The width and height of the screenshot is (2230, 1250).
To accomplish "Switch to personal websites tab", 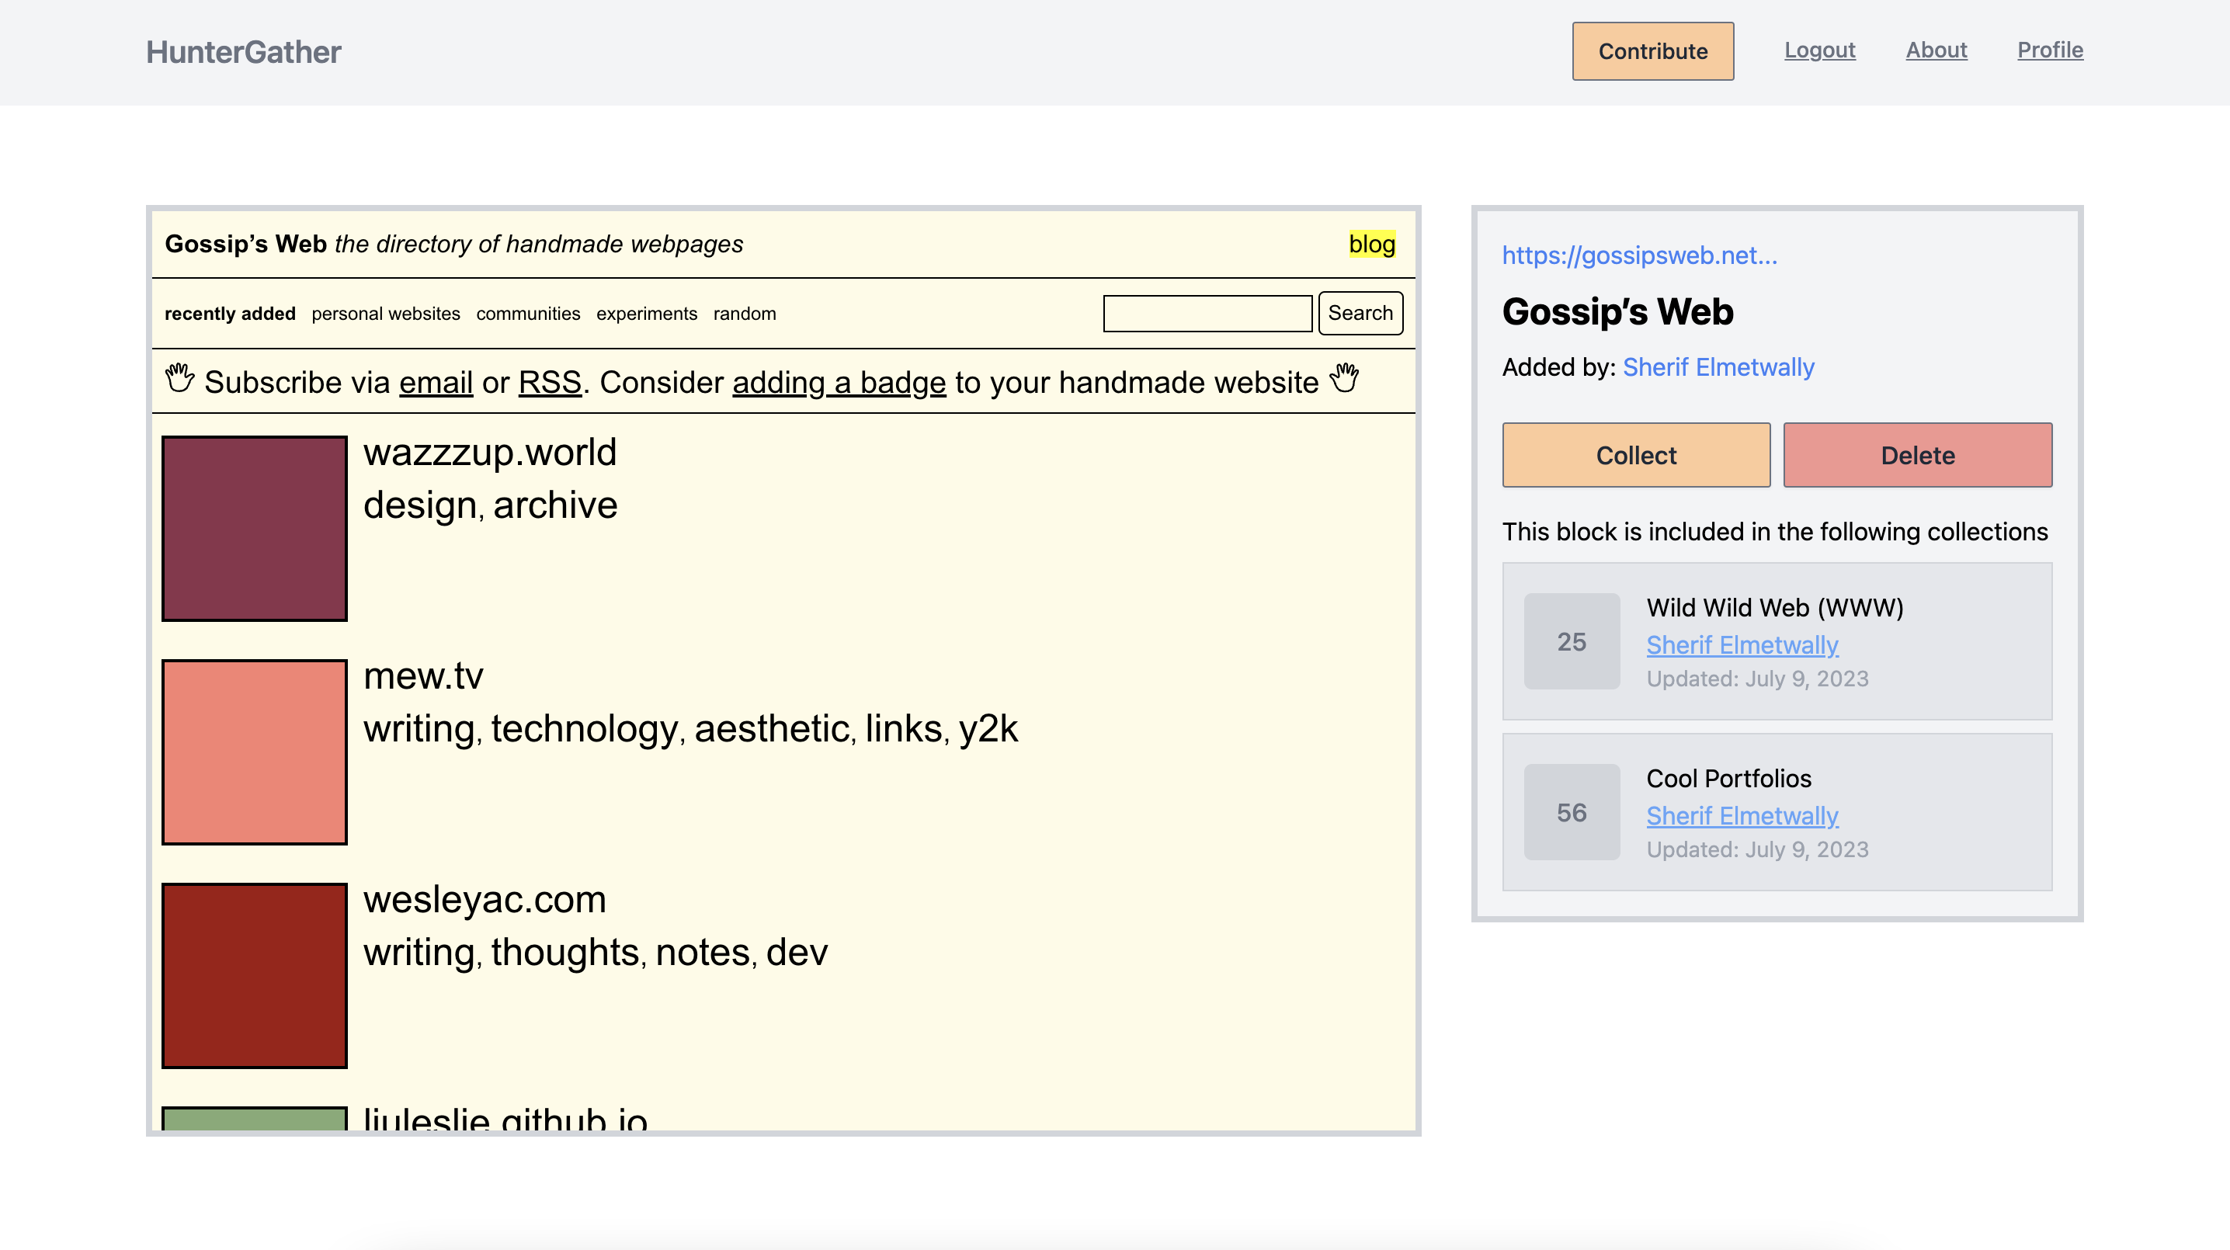I will click(x=386, y=314).
